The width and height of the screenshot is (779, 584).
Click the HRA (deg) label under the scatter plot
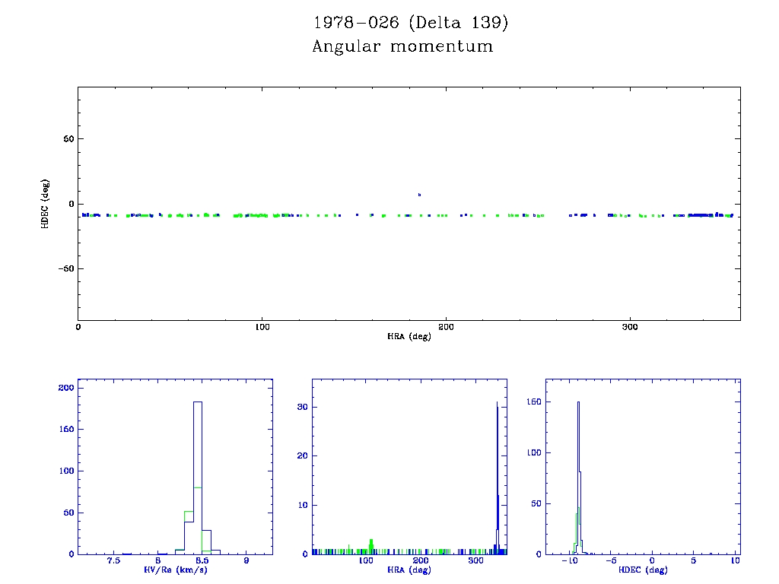click(409, 336)
